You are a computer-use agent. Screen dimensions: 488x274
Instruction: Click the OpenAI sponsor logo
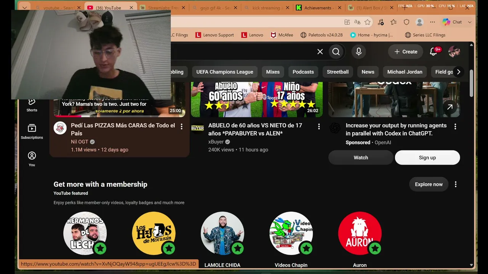point(335,128)
